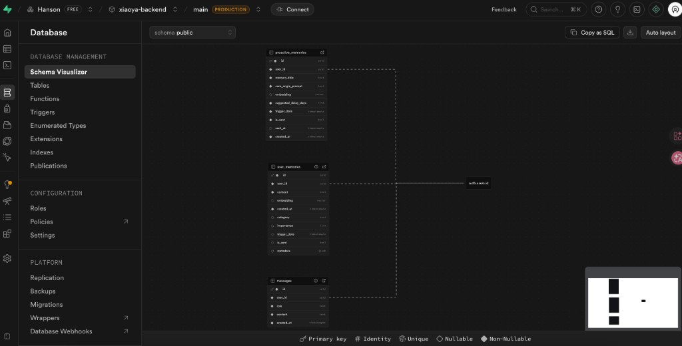682x346 pixels.
Task: Expand the schema public dropdown
Action: [192, 33]
